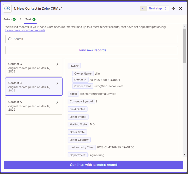Click the scrollbar down arrow

coord(185,155)
